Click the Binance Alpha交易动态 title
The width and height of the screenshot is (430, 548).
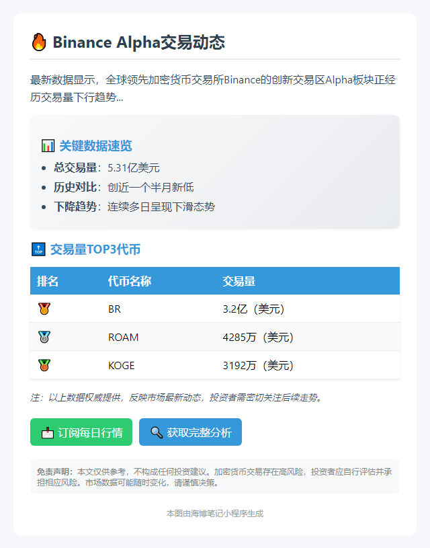(x=138, y=42)
